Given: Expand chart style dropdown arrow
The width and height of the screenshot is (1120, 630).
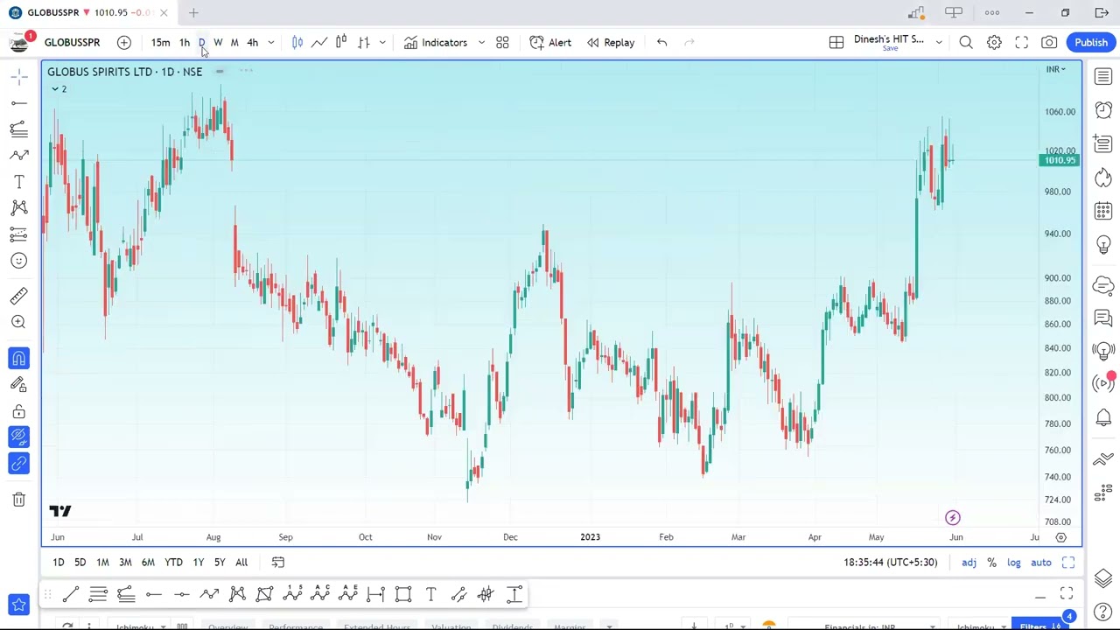Looking at the screenshot, I should tap(382, 42).
